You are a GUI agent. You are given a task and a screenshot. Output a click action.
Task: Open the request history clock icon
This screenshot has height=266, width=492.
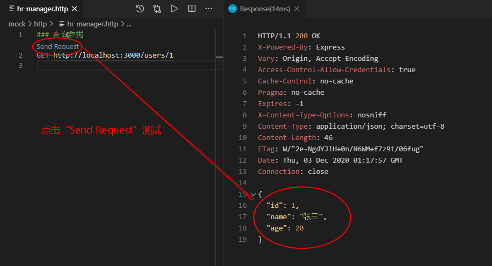(140, 9)
